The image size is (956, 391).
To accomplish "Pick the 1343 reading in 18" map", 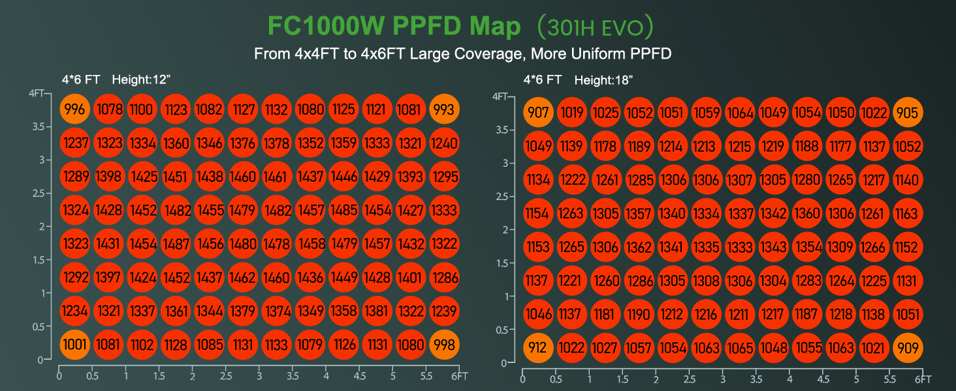I will (773, 248).
